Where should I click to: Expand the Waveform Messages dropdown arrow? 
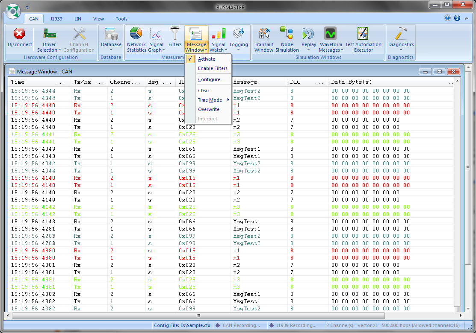pyautogui.click(x=342, y=50)
